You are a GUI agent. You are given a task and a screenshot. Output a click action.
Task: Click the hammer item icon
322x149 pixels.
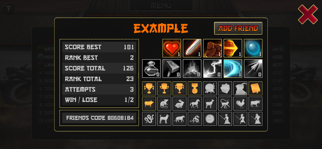172,68
